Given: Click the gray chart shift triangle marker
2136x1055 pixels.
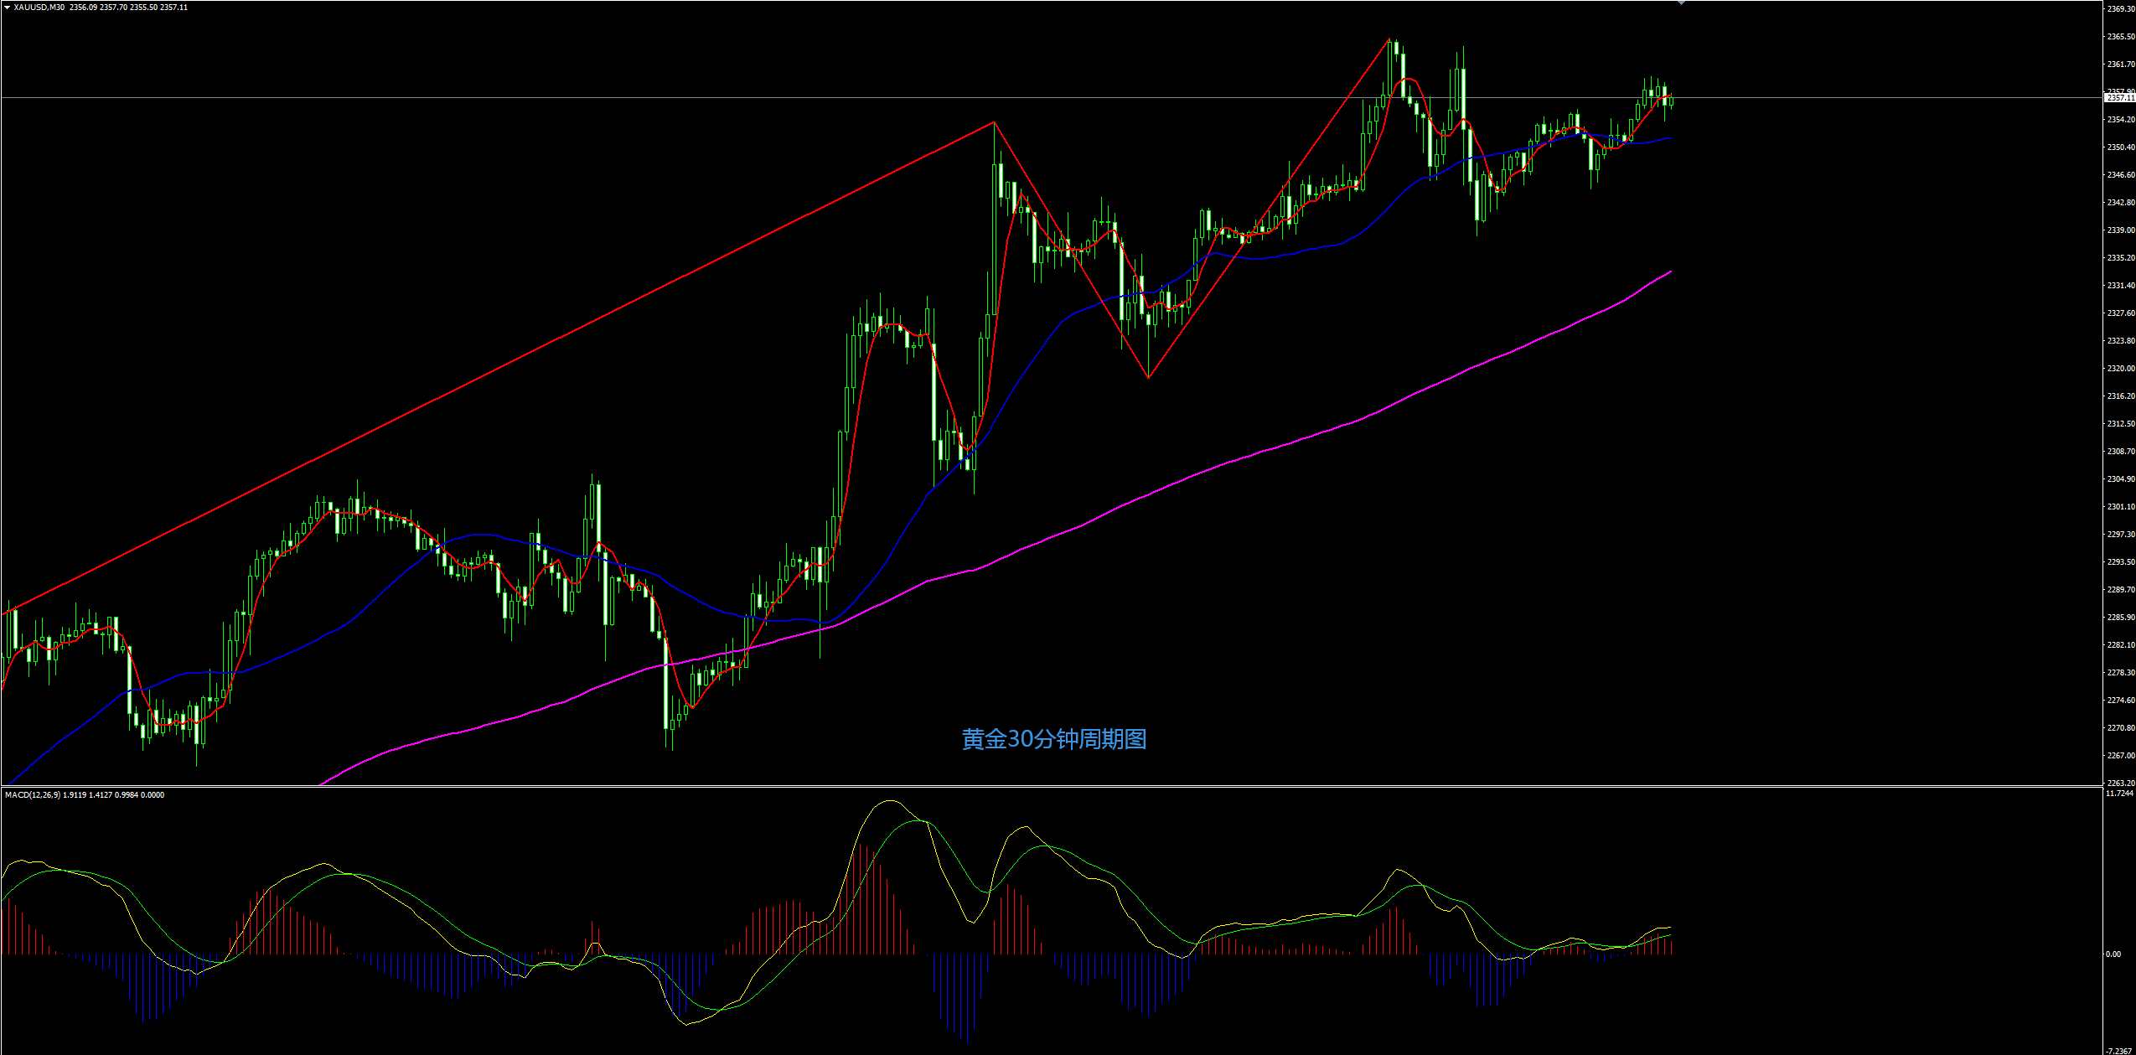Looking at the screenshot, I should (x=1681, y=3).
